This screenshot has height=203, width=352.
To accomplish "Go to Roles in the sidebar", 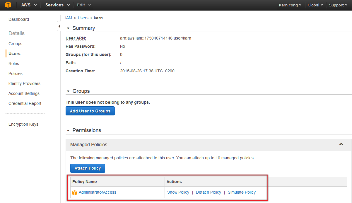I will (14, 64).
